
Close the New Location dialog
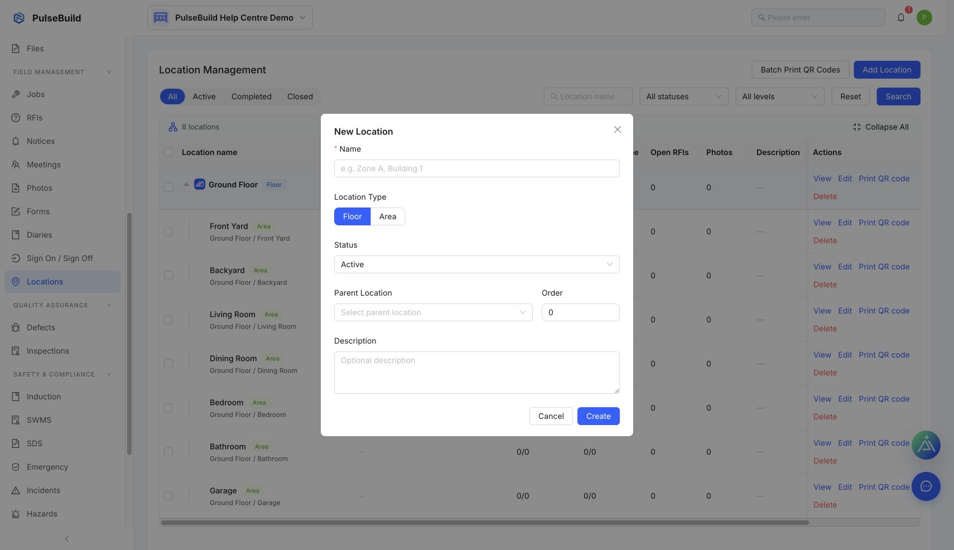618,129
